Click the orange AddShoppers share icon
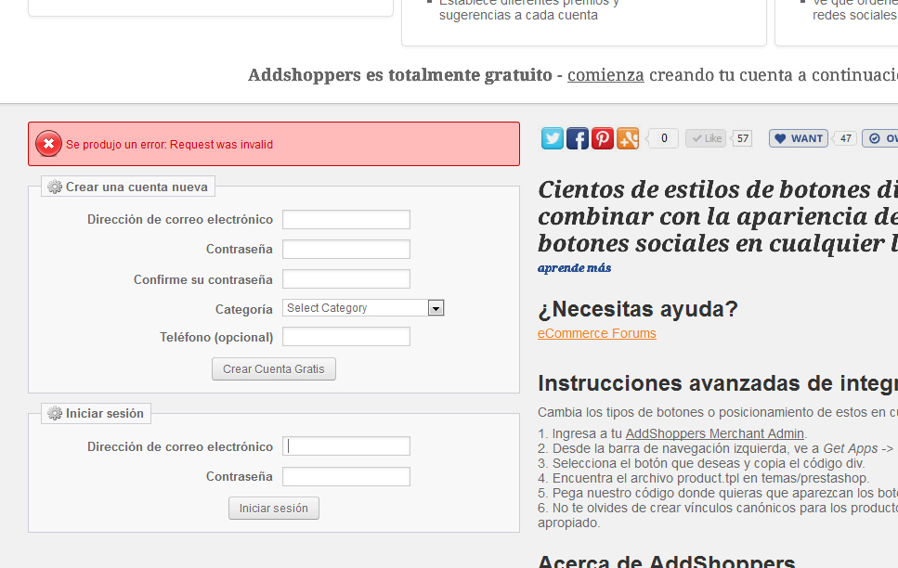Screen dimensions: 898x568 (628, 138)
